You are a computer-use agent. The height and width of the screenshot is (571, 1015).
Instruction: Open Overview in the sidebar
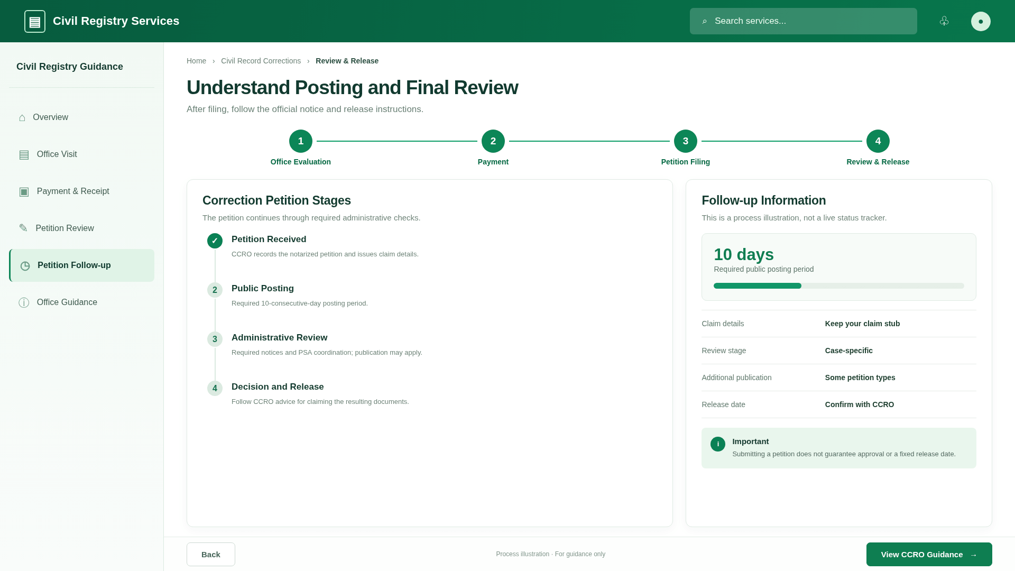[81, 117]
